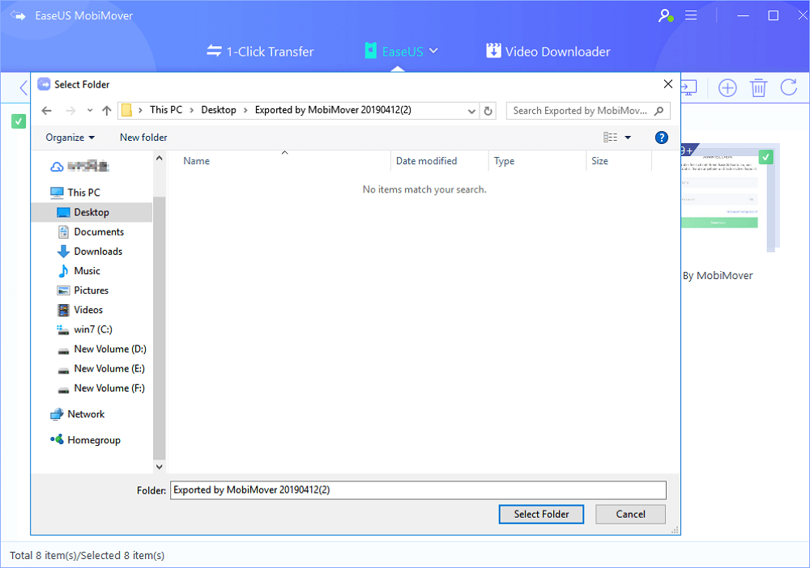The image size is (810, 568).
Task: Open the By MobiMover album thumbnail
Action: click(730, 198)
